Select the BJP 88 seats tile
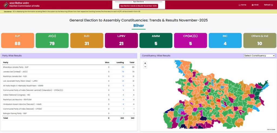Image resolution: width=277 pixels, height=133 pixels. coord(18,40)
